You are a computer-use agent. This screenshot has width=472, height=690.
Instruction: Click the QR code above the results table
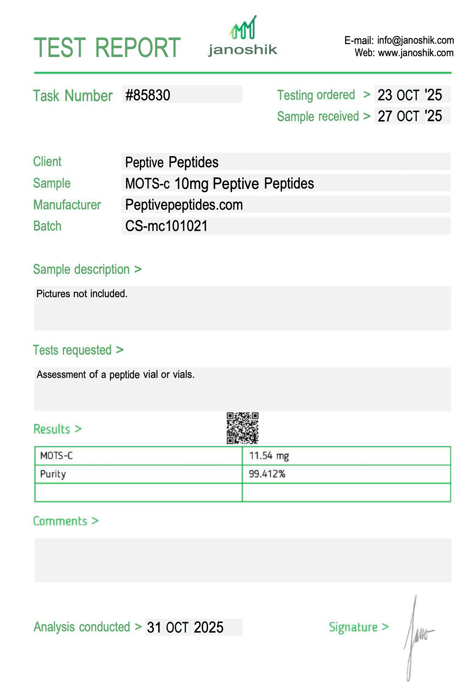pyautogui.click(x=243, y=428)
